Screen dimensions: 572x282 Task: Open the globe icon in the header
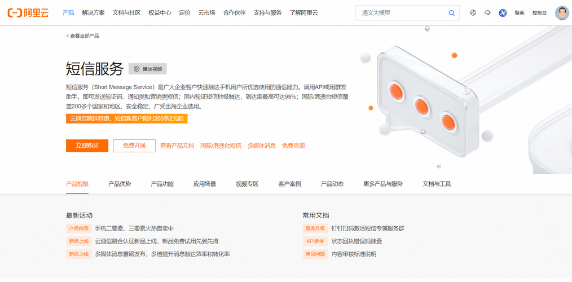click(x=473, y=13)
